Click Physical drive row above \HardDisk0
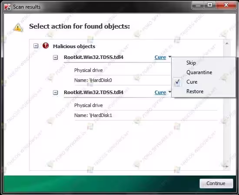 (123, 70)
